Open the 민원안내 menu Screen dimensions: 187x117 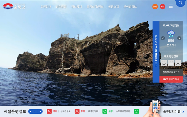point(46,7)
